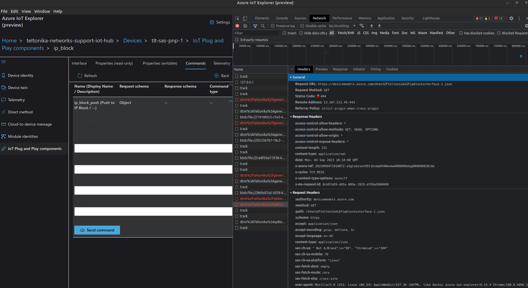Toggle the network filter funnel icon

tap(255, 26)
